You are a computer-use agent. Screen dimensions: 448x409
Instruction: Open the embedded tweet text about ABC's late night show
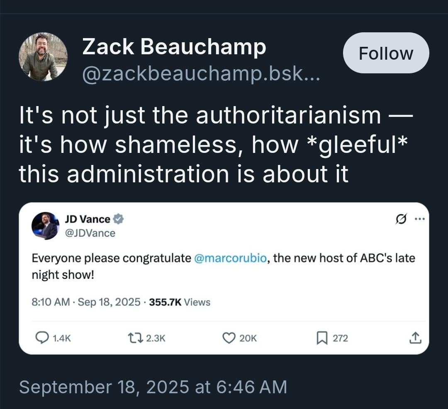223,266
